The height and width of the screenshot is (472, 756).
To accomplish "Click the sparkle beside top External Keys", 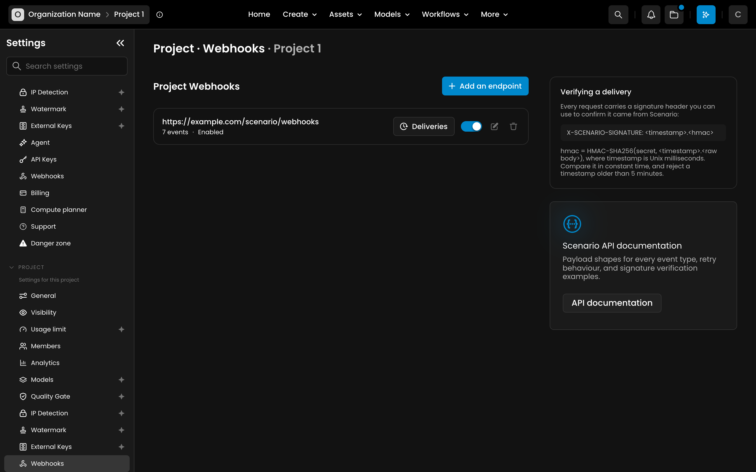I will tap(122, 126).
